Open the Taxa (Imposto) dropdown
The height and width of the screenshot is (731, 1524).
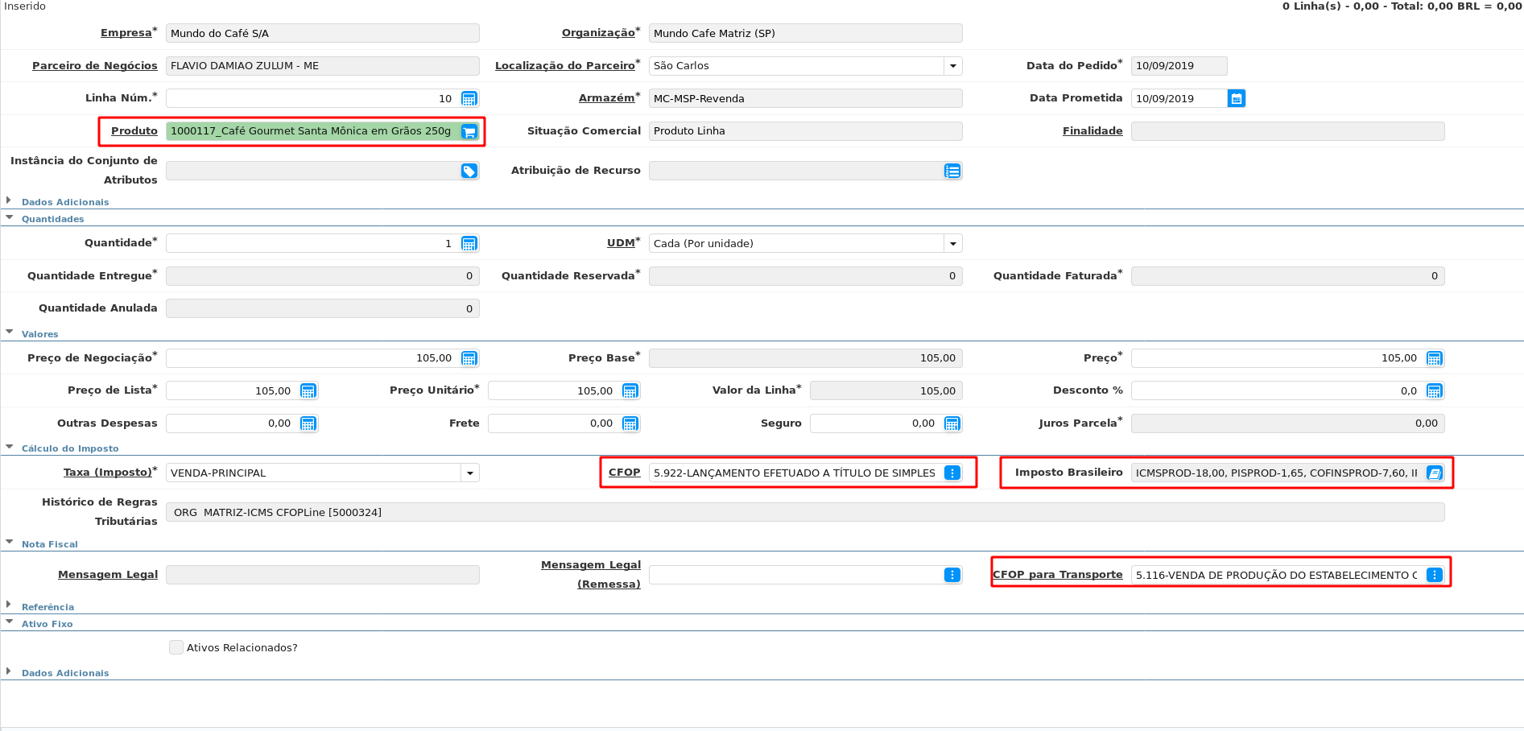[x=470, y=473]
